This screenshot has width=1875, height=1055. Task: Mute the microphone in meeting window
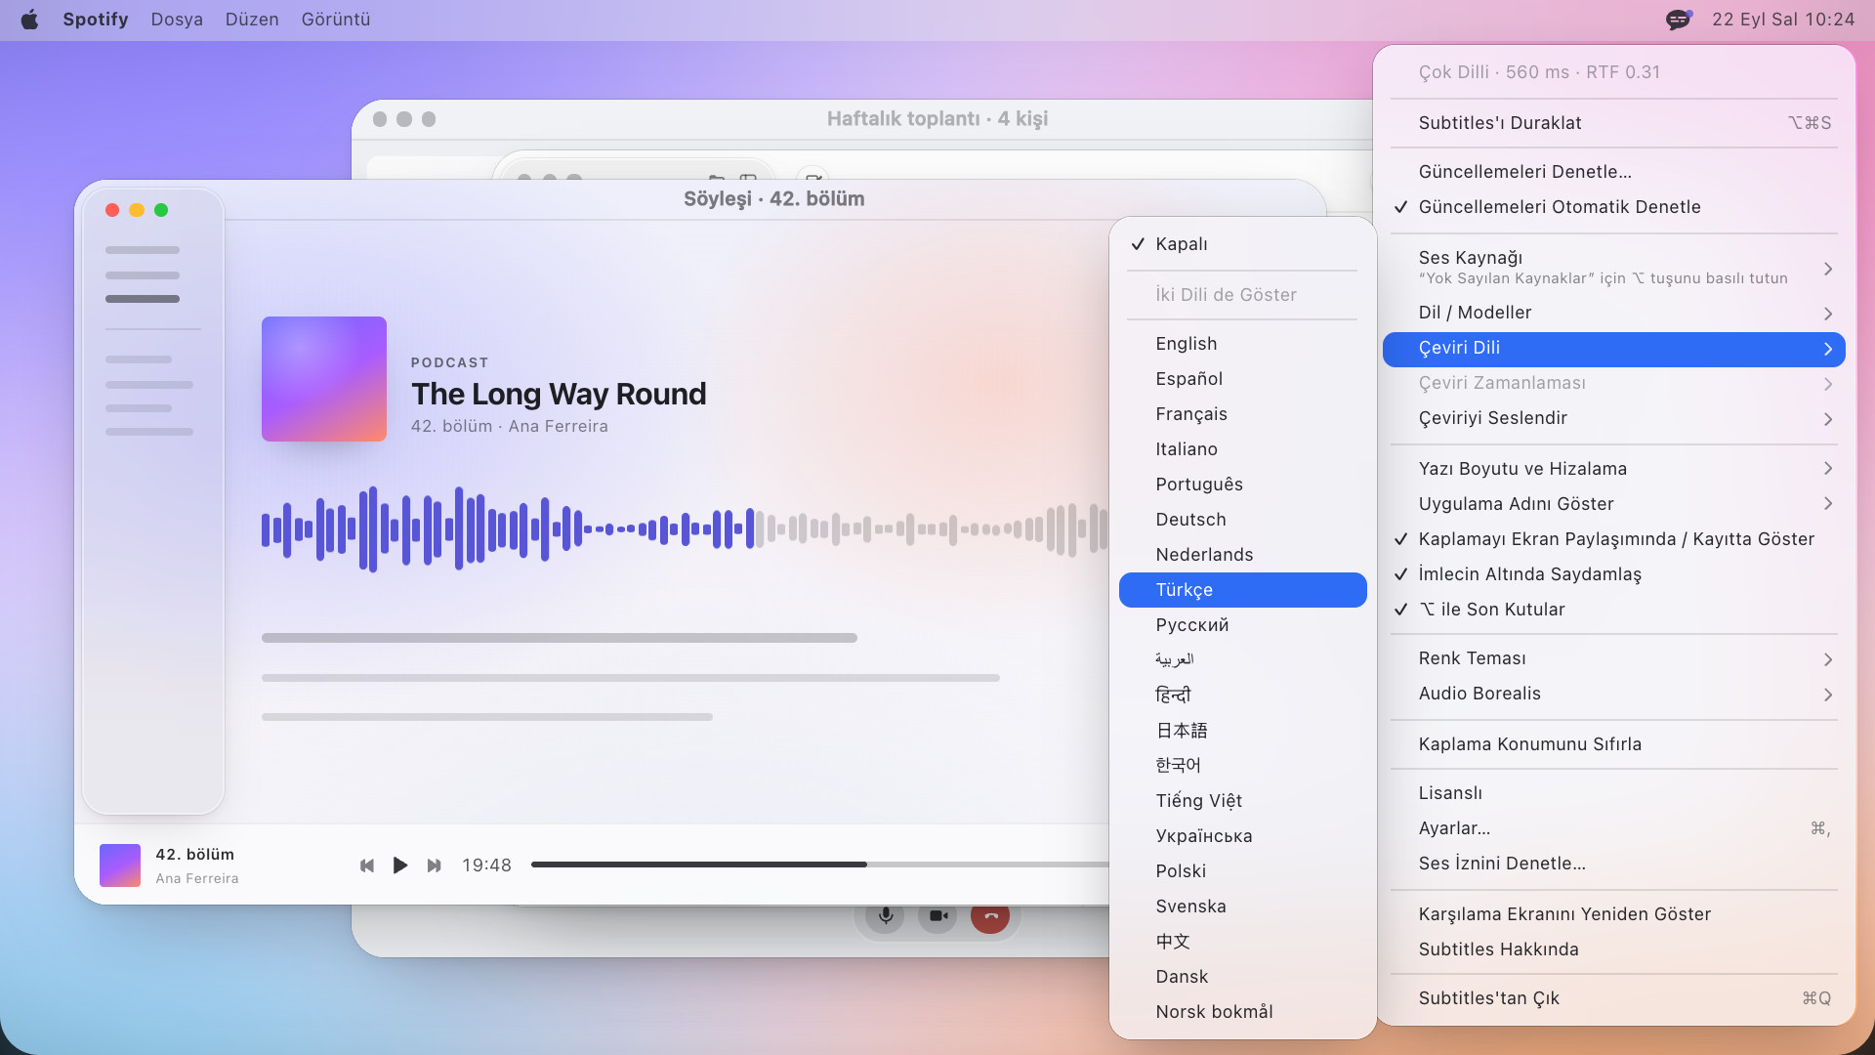pyautogui.click(x=885, y=916)
